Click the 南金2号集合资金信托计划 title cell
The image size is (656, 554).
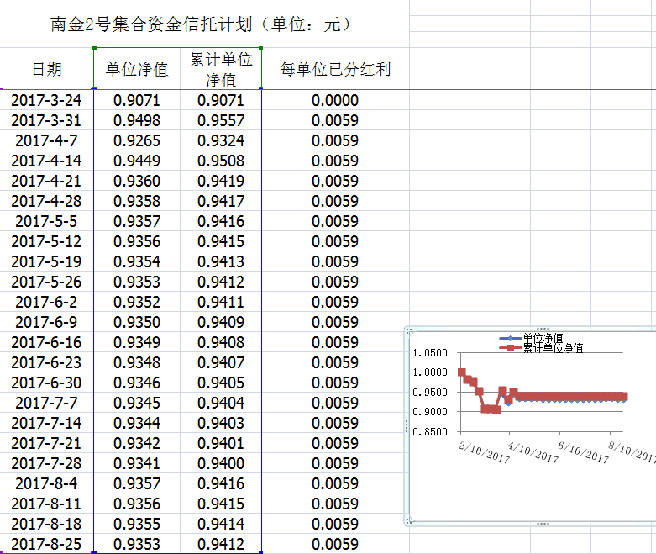click(x=201, y=24)
